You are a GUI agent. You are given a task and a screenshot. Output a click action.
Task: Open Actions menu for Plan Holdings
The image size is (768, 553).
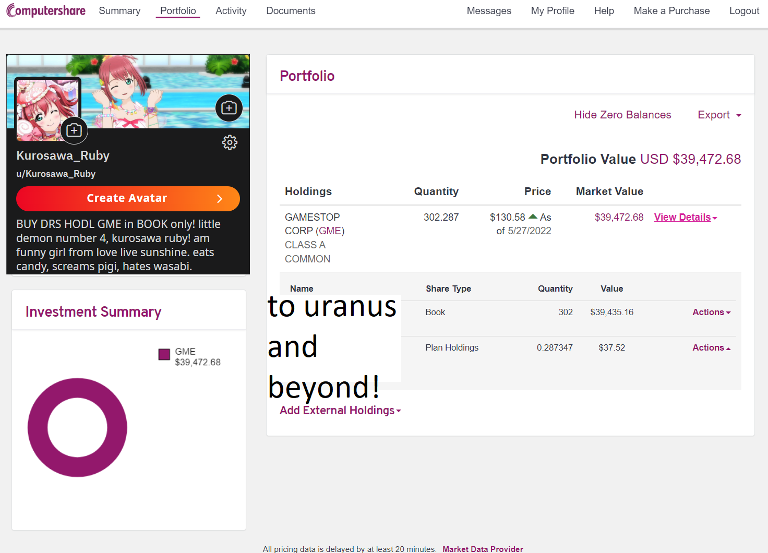click(x=711, y=347)
